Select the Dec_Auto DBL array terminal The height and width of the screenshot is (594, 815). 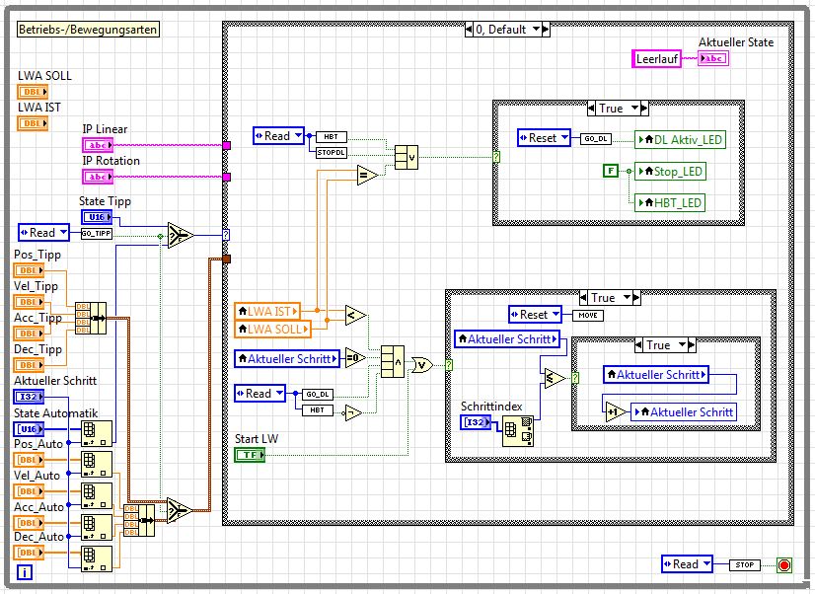(x=29, y=553)
